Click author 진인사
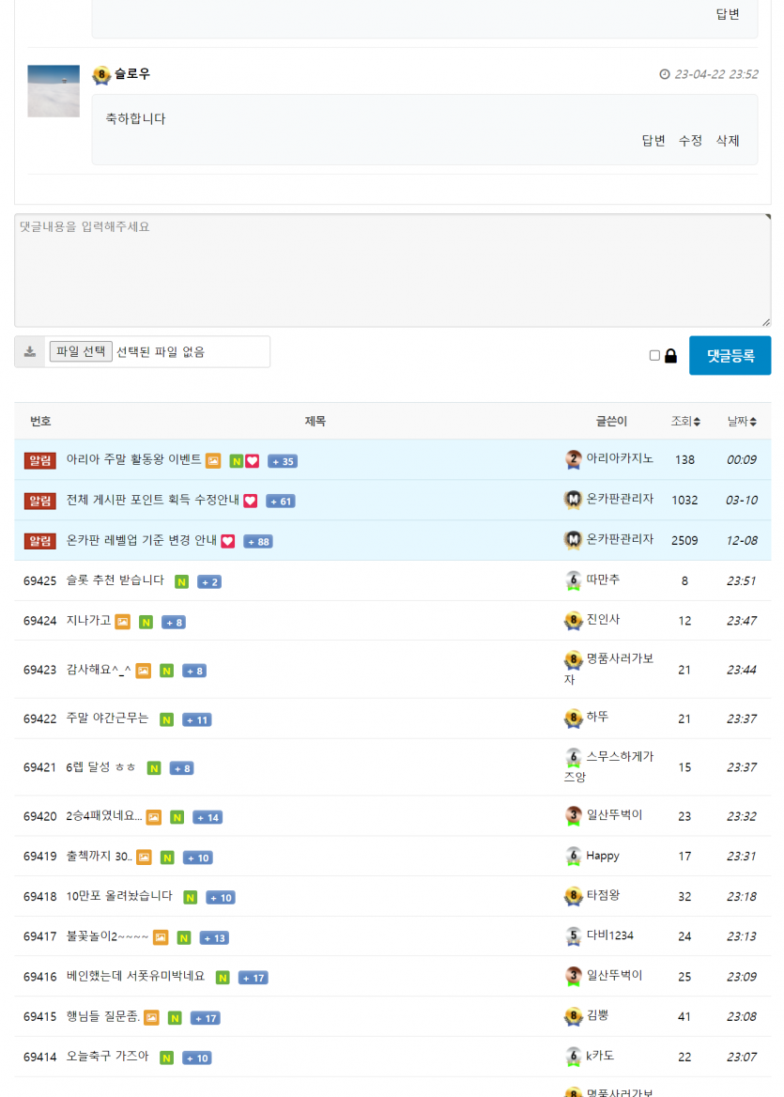Viewport: 784px width, 1097px height. (603, 619)
